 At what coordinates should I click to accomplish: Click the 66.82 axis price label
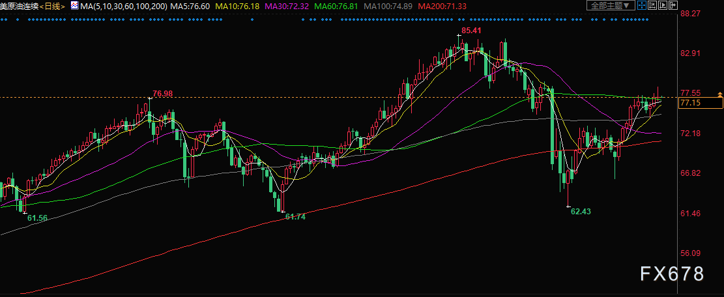(x=691, y=173)
